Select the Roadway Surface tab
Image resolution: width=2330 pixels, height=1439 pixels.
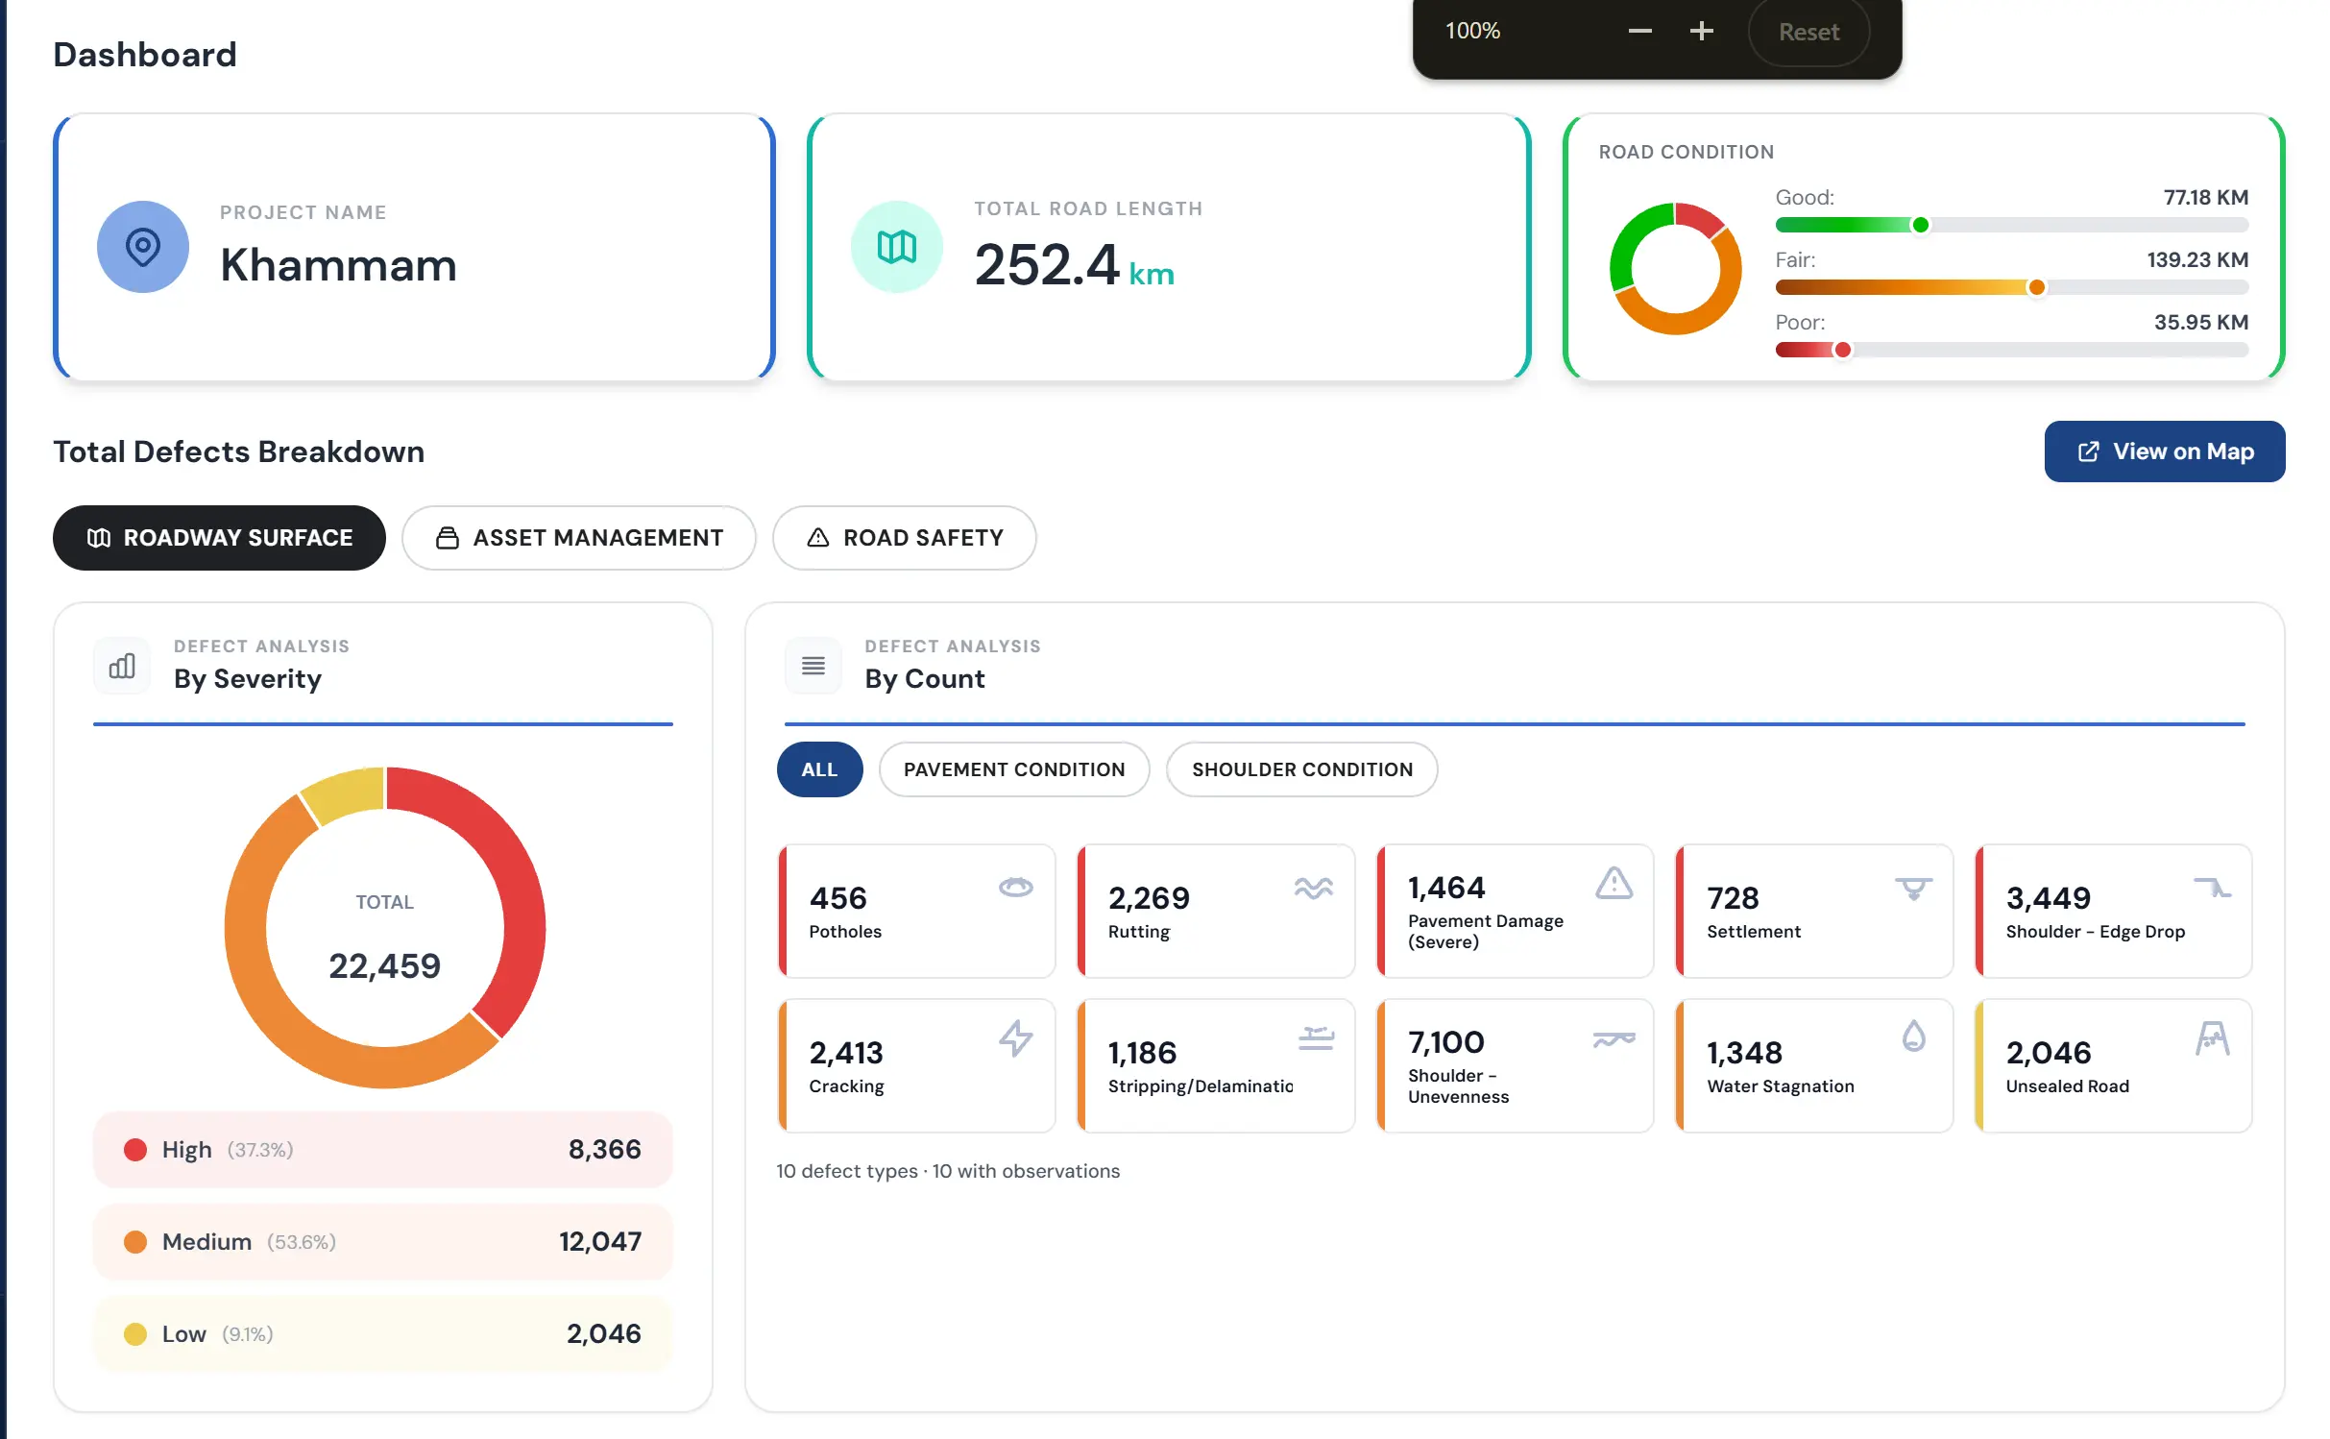219,538
